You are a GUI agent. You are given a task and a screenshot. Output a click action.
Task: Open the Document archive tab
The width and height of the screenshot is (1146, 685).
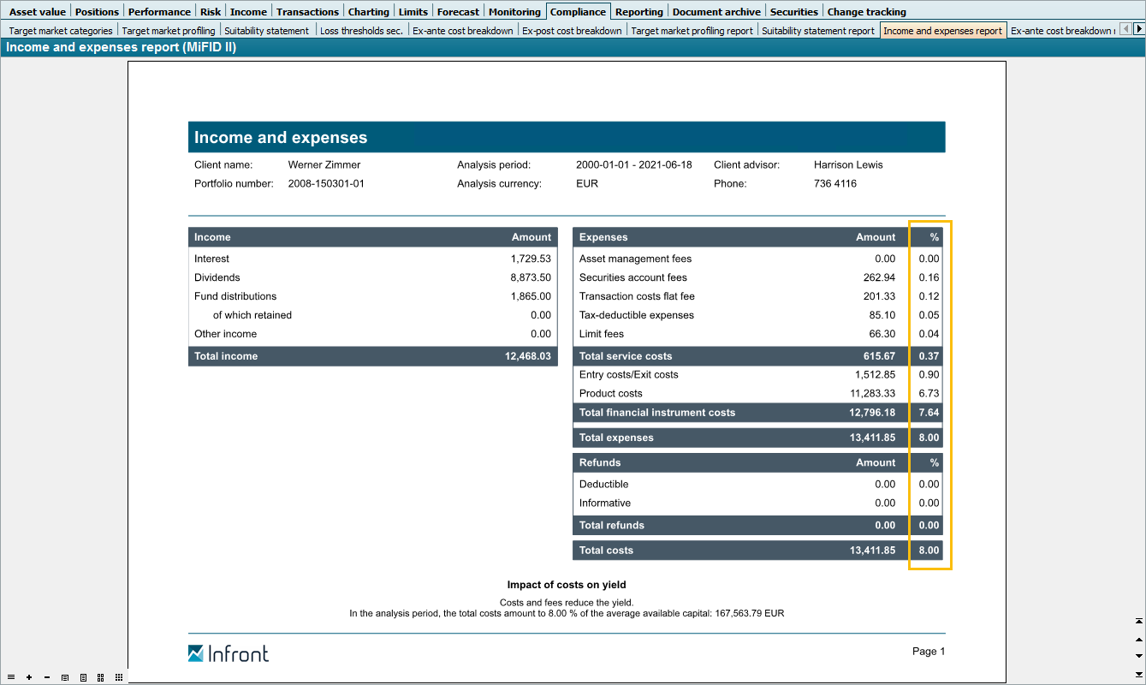[x=716, y=12]
